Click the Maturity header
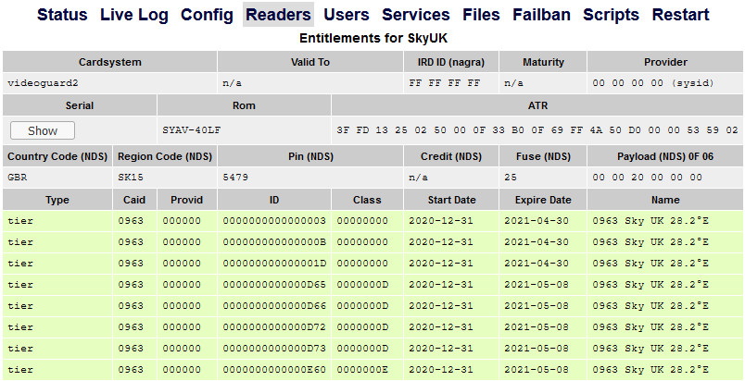Image resolution: width=745 pixels, height=381 pixels. pyautogui.click(x=543, y=62)
